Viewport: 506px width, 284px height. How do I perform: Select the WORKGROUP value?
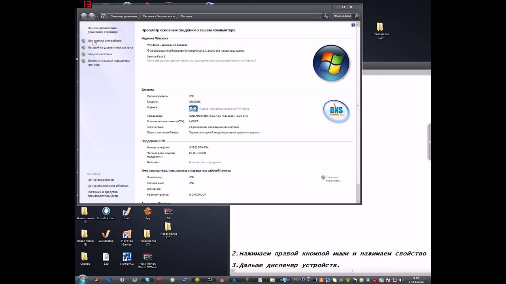pos(197,194)
